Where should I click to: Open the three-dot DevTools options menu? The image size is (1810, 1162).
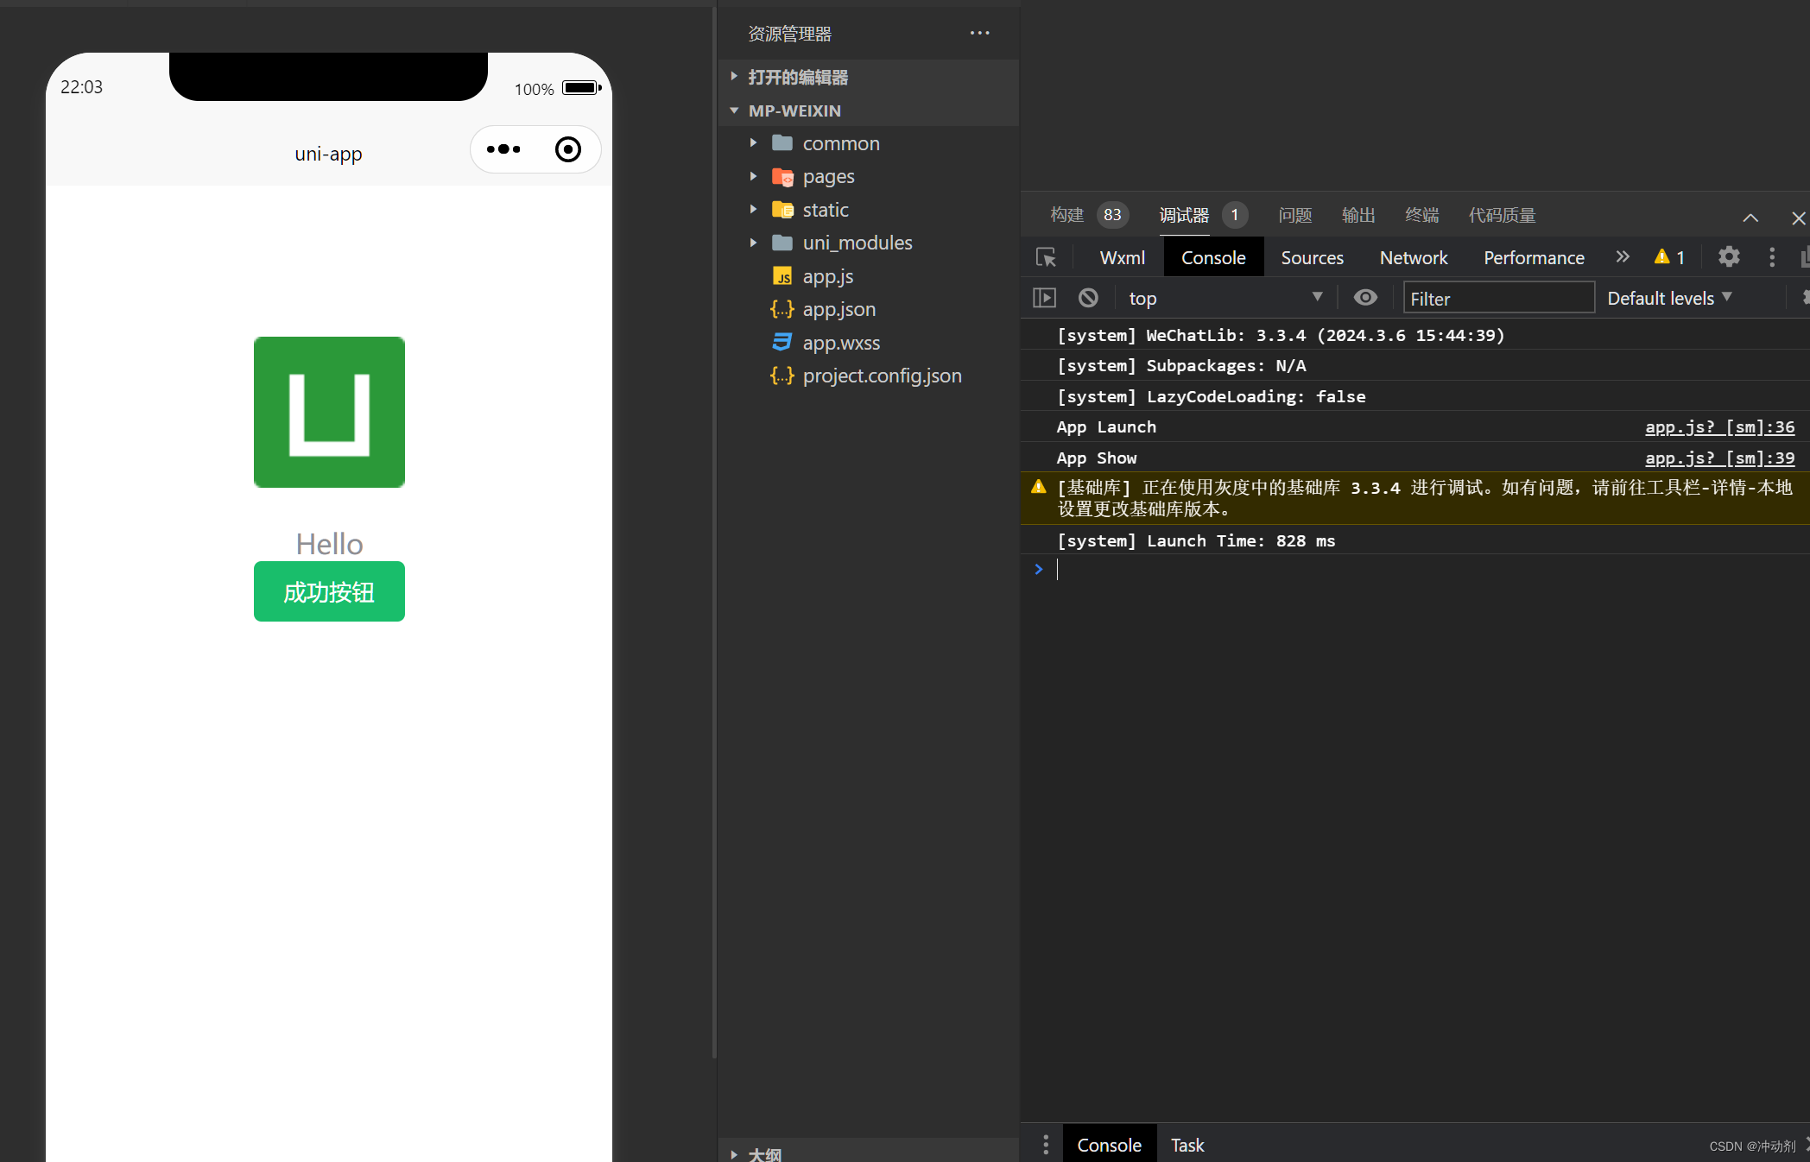[x=1772, y=257]
